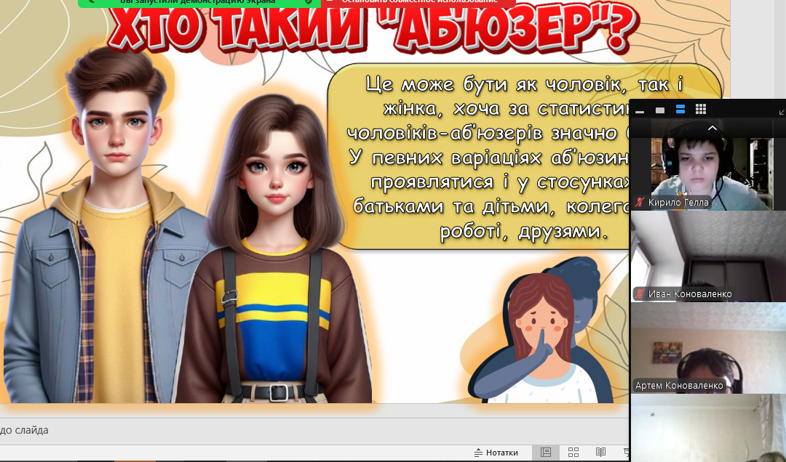Switch Zoom panel to single speaker view
This screenshot has width=786, height=462.
click(660, 110)
